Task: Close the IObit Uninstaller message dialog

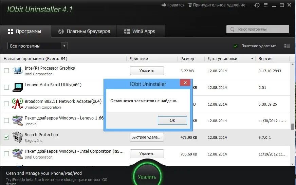Action: pyautogui.click(x=185, y=83)
